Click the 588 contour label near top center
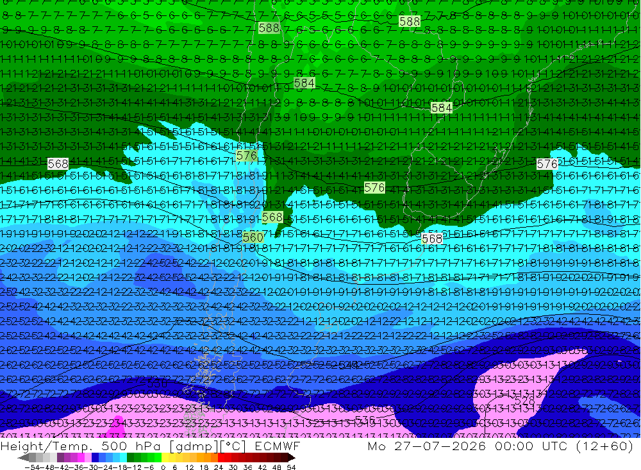The width and height of the screenshot is (641, 470). click(269, 28)
